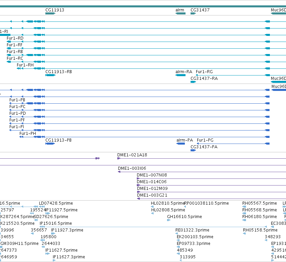Image resolution: width=286 pixels, height=262 pixels.
Task: Select EST HL02810.5prime
Action: [x=168, y=203]
